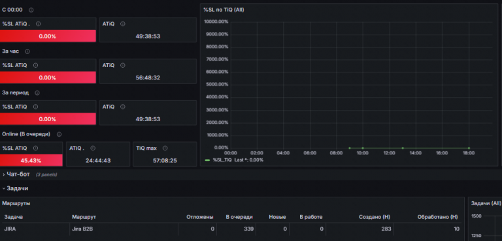The height and width of the screenshot is (241, 502).
Task: Sort table by В работе column header
Action: click(x=311, y=217)
